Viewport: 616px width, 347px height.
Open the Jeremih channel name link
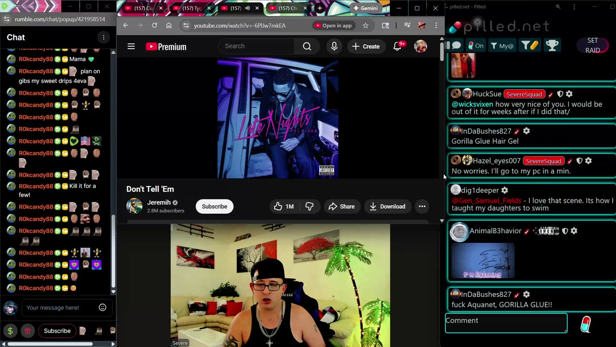click(x=159, y=202)
